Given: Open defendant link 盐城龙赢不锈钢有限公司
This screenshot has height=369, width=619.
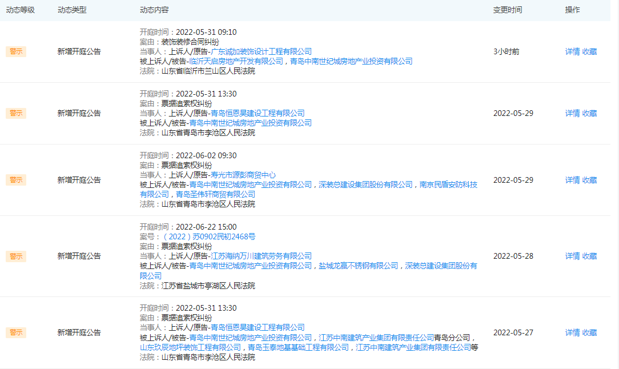Looking at the screenshot, I should (359, 266).
